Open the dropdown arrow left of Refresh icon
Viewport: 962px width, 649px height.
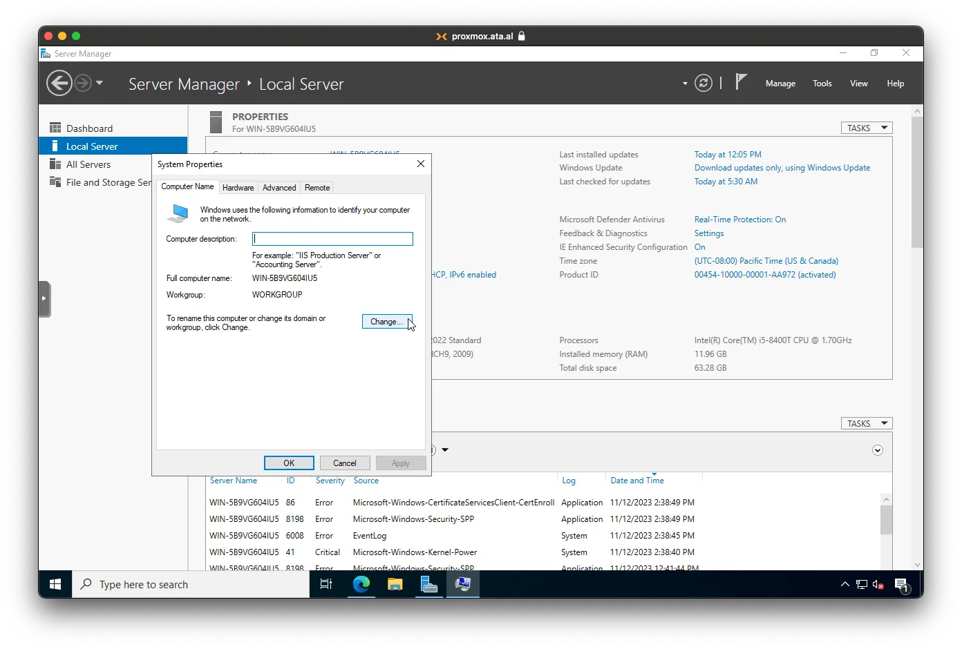[x=685, y=84]
